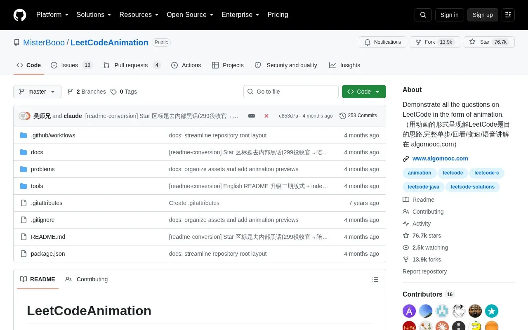This screenshot has width=528, height=330.
Task: Click the Sign in button
Action: tap(449, 15)
